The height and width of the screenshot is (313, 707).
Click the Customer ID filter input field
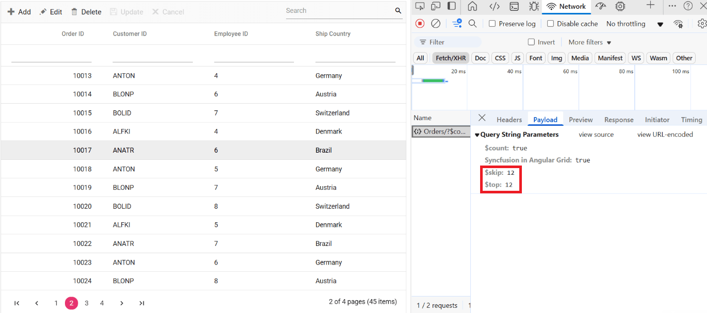[153, 56]
